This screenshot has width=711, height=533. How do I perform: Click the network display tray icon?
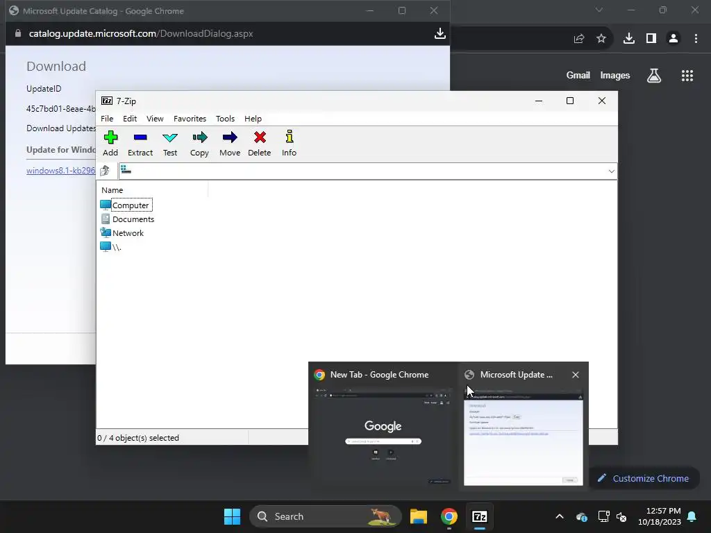tap(603, 516)
